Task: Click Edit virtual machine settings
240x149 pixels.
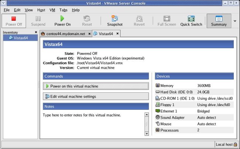Action: 96,96
